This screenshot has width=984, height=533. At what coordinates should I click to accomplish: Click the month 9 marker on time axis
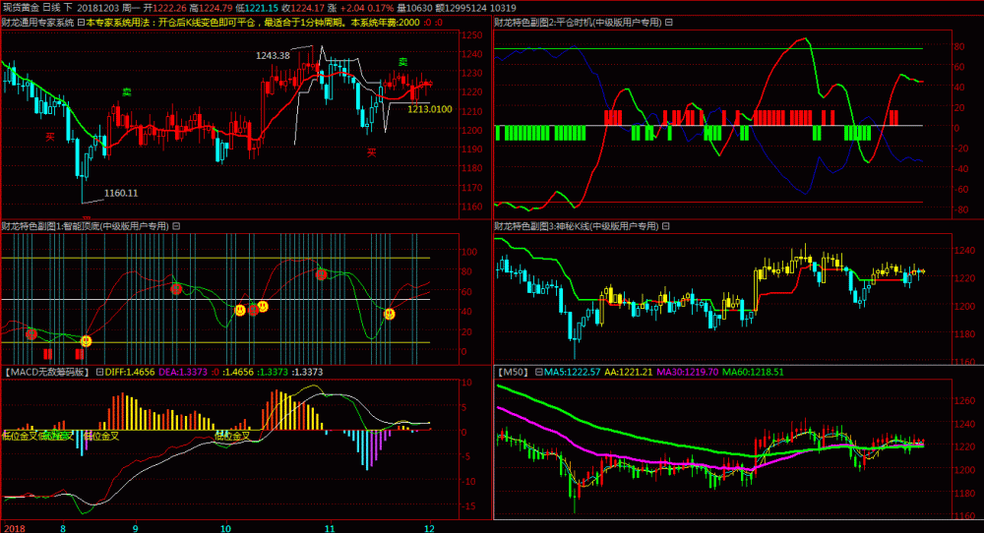coord(136,528)
